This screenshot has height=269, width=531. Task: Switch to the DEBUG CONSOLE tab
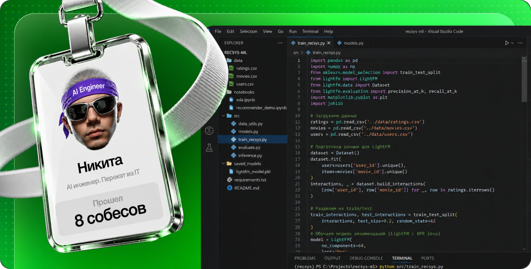click(366, 258)
